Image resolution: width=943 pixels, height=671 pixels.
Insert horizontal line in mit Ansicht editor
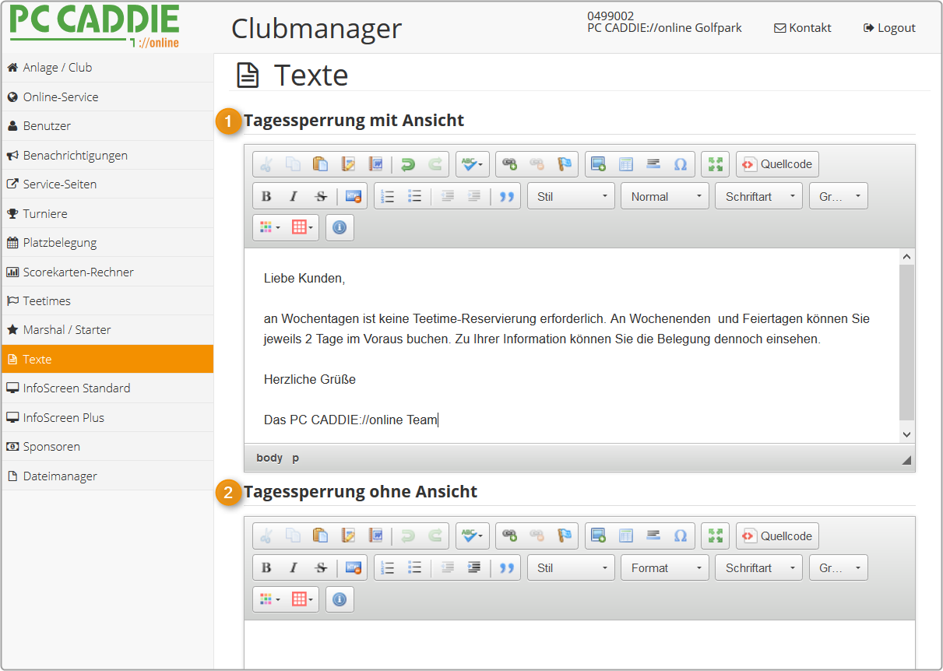(653, 164)
